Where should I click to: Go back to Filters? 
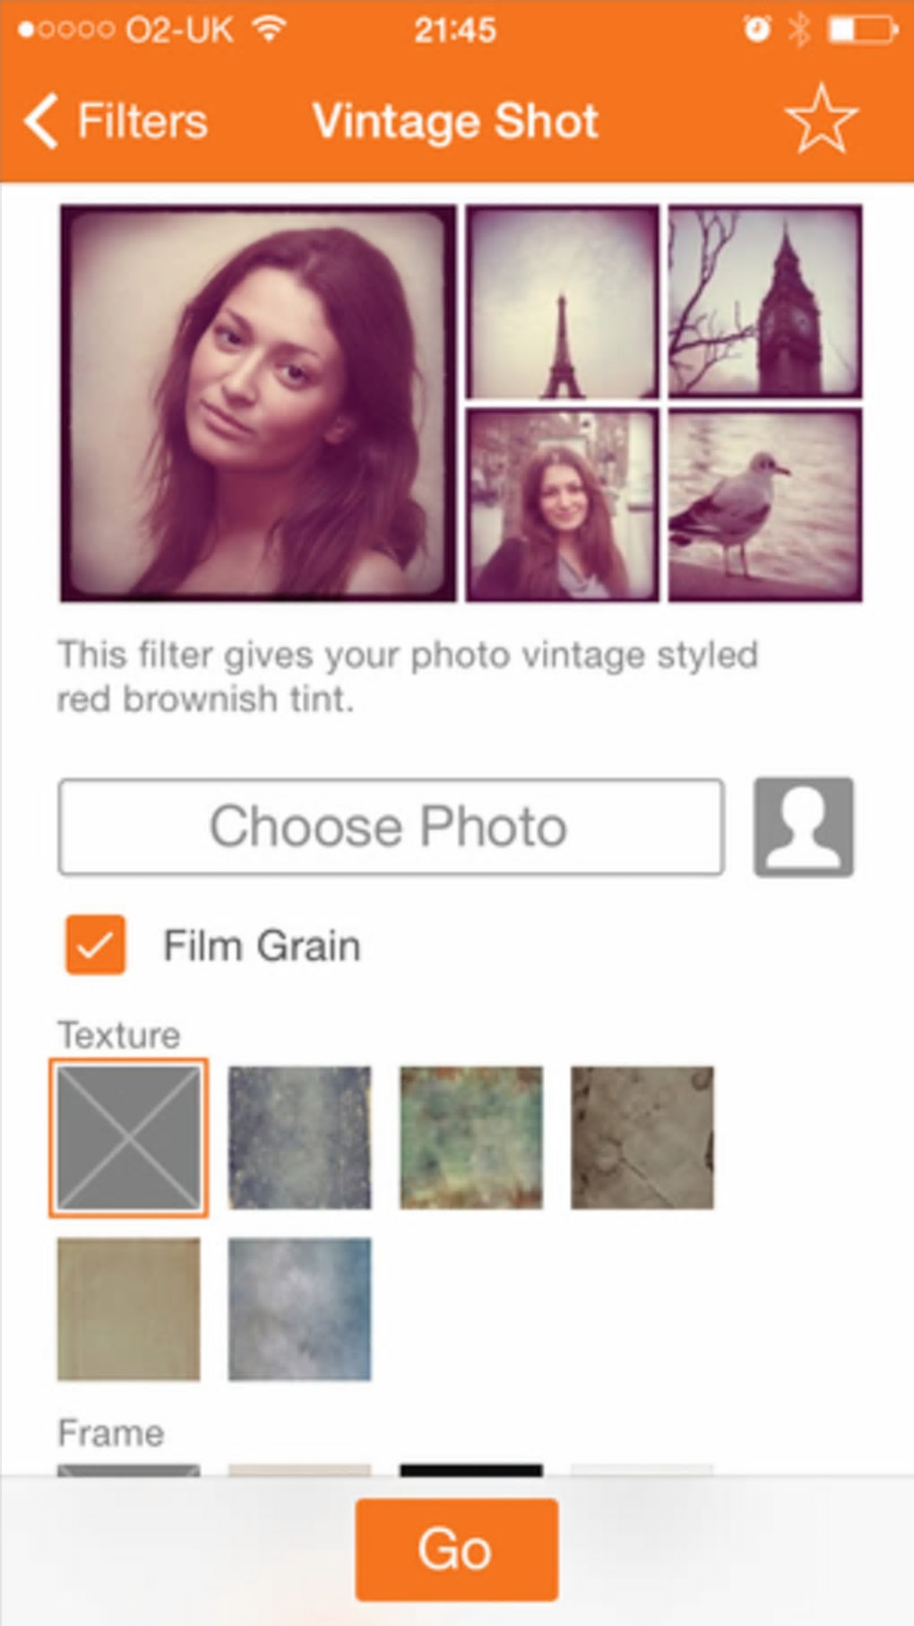click(116, 121)
